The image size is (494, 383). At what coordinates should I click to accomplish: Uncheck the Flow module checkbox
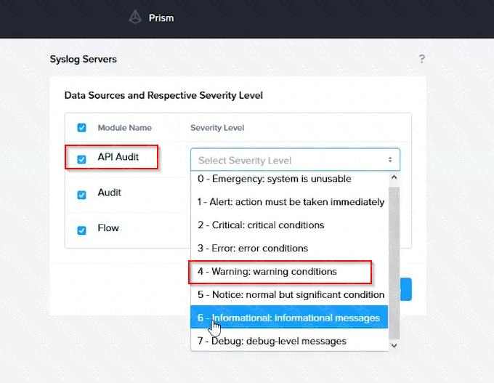click(x=81, y=229)
